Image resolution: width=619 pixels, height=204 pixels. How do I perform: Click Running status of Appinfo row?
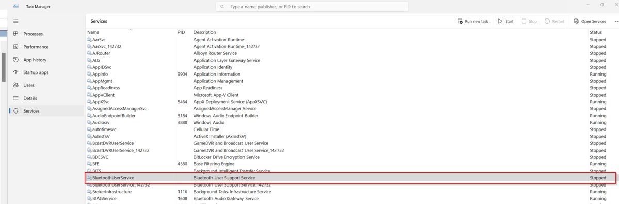point(598,74)
